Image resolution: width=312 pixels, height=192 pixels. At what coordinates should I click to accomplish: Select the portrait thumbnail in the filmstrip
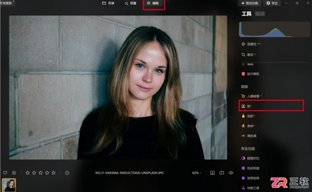[9, 185]
